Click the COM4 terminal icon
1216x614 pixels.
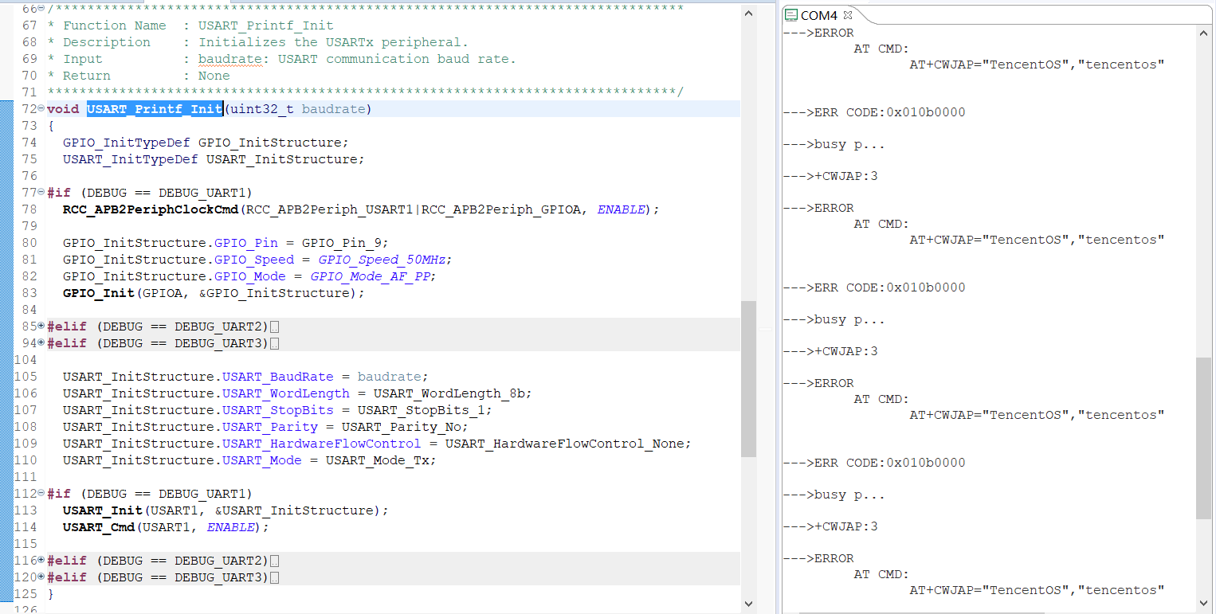click(x=791, y=15)
